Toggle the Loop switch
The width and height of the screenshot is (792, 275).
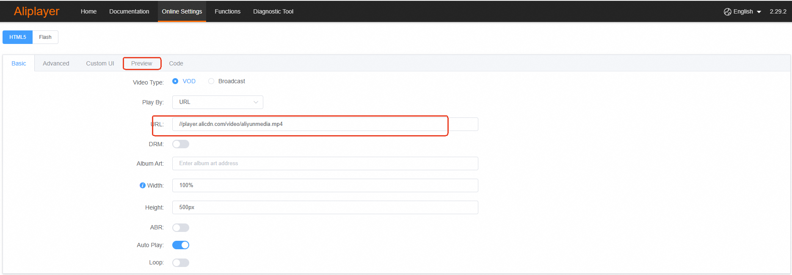[x=181, y=263]
